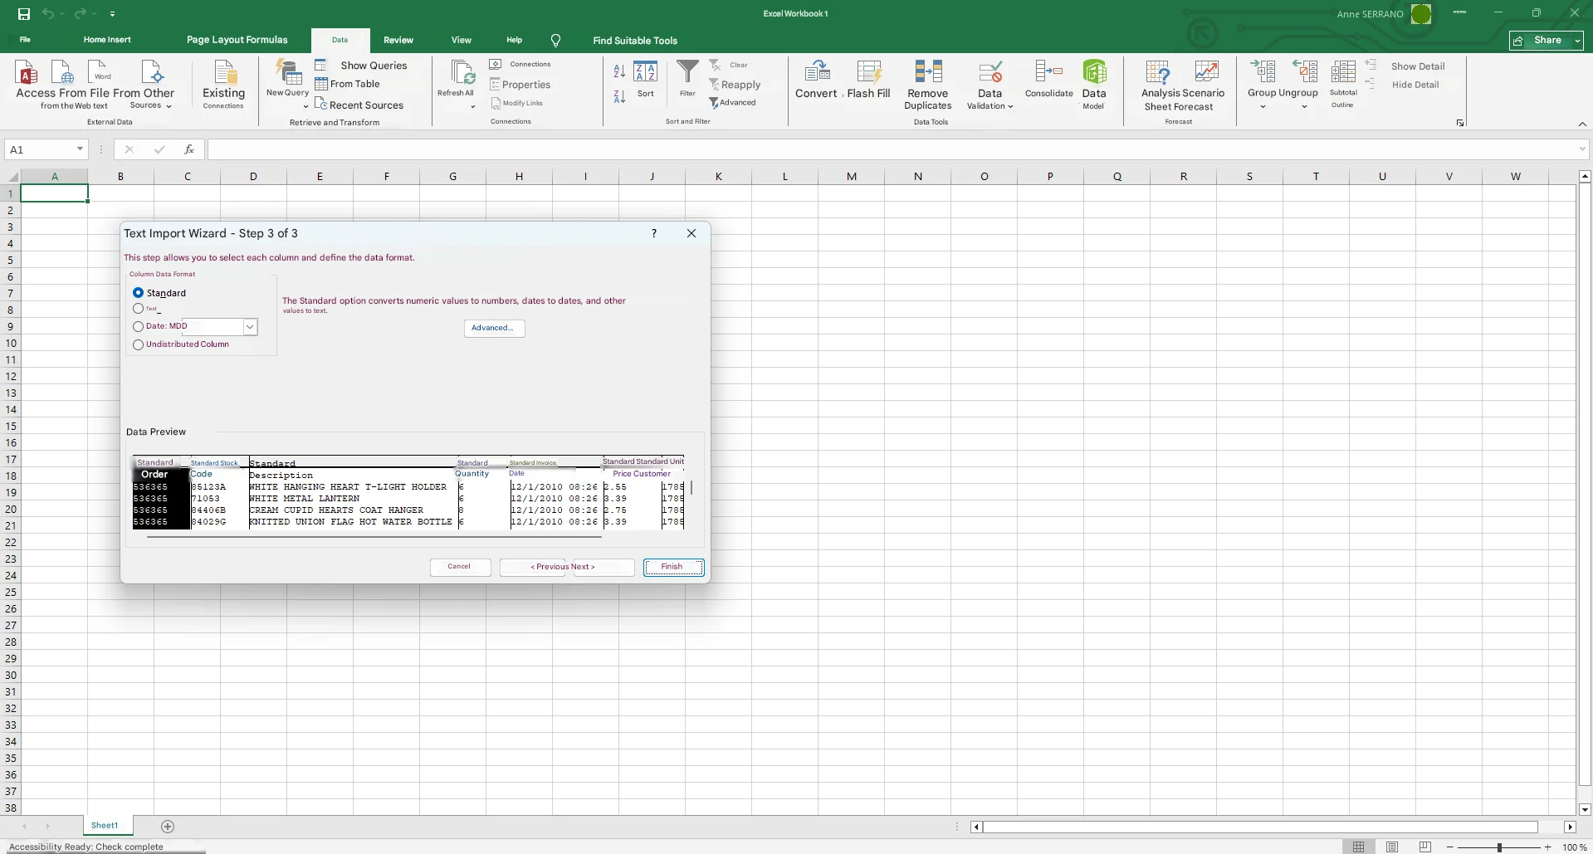
Task: Open Advanced filter options
Action: point(732,103)
